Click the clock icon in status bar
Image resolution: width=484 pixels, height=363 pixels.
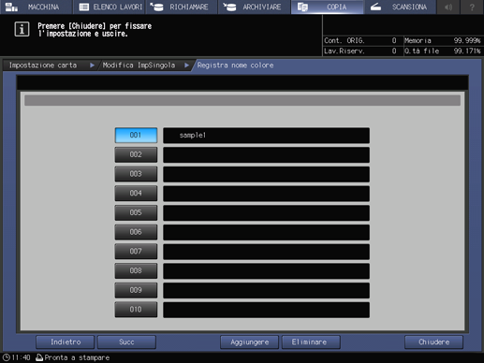click(7, 357)
